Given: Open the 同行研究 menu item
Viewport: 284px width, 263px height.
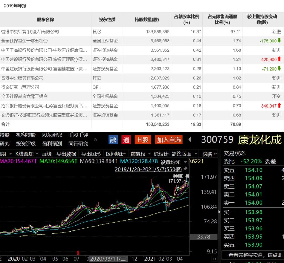Looking at the screenshot, I should [78, 144].
